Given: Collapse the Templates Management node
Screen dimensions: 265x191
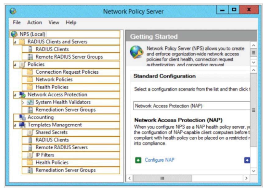Looking at the screenshot, I should click(15, 125).
